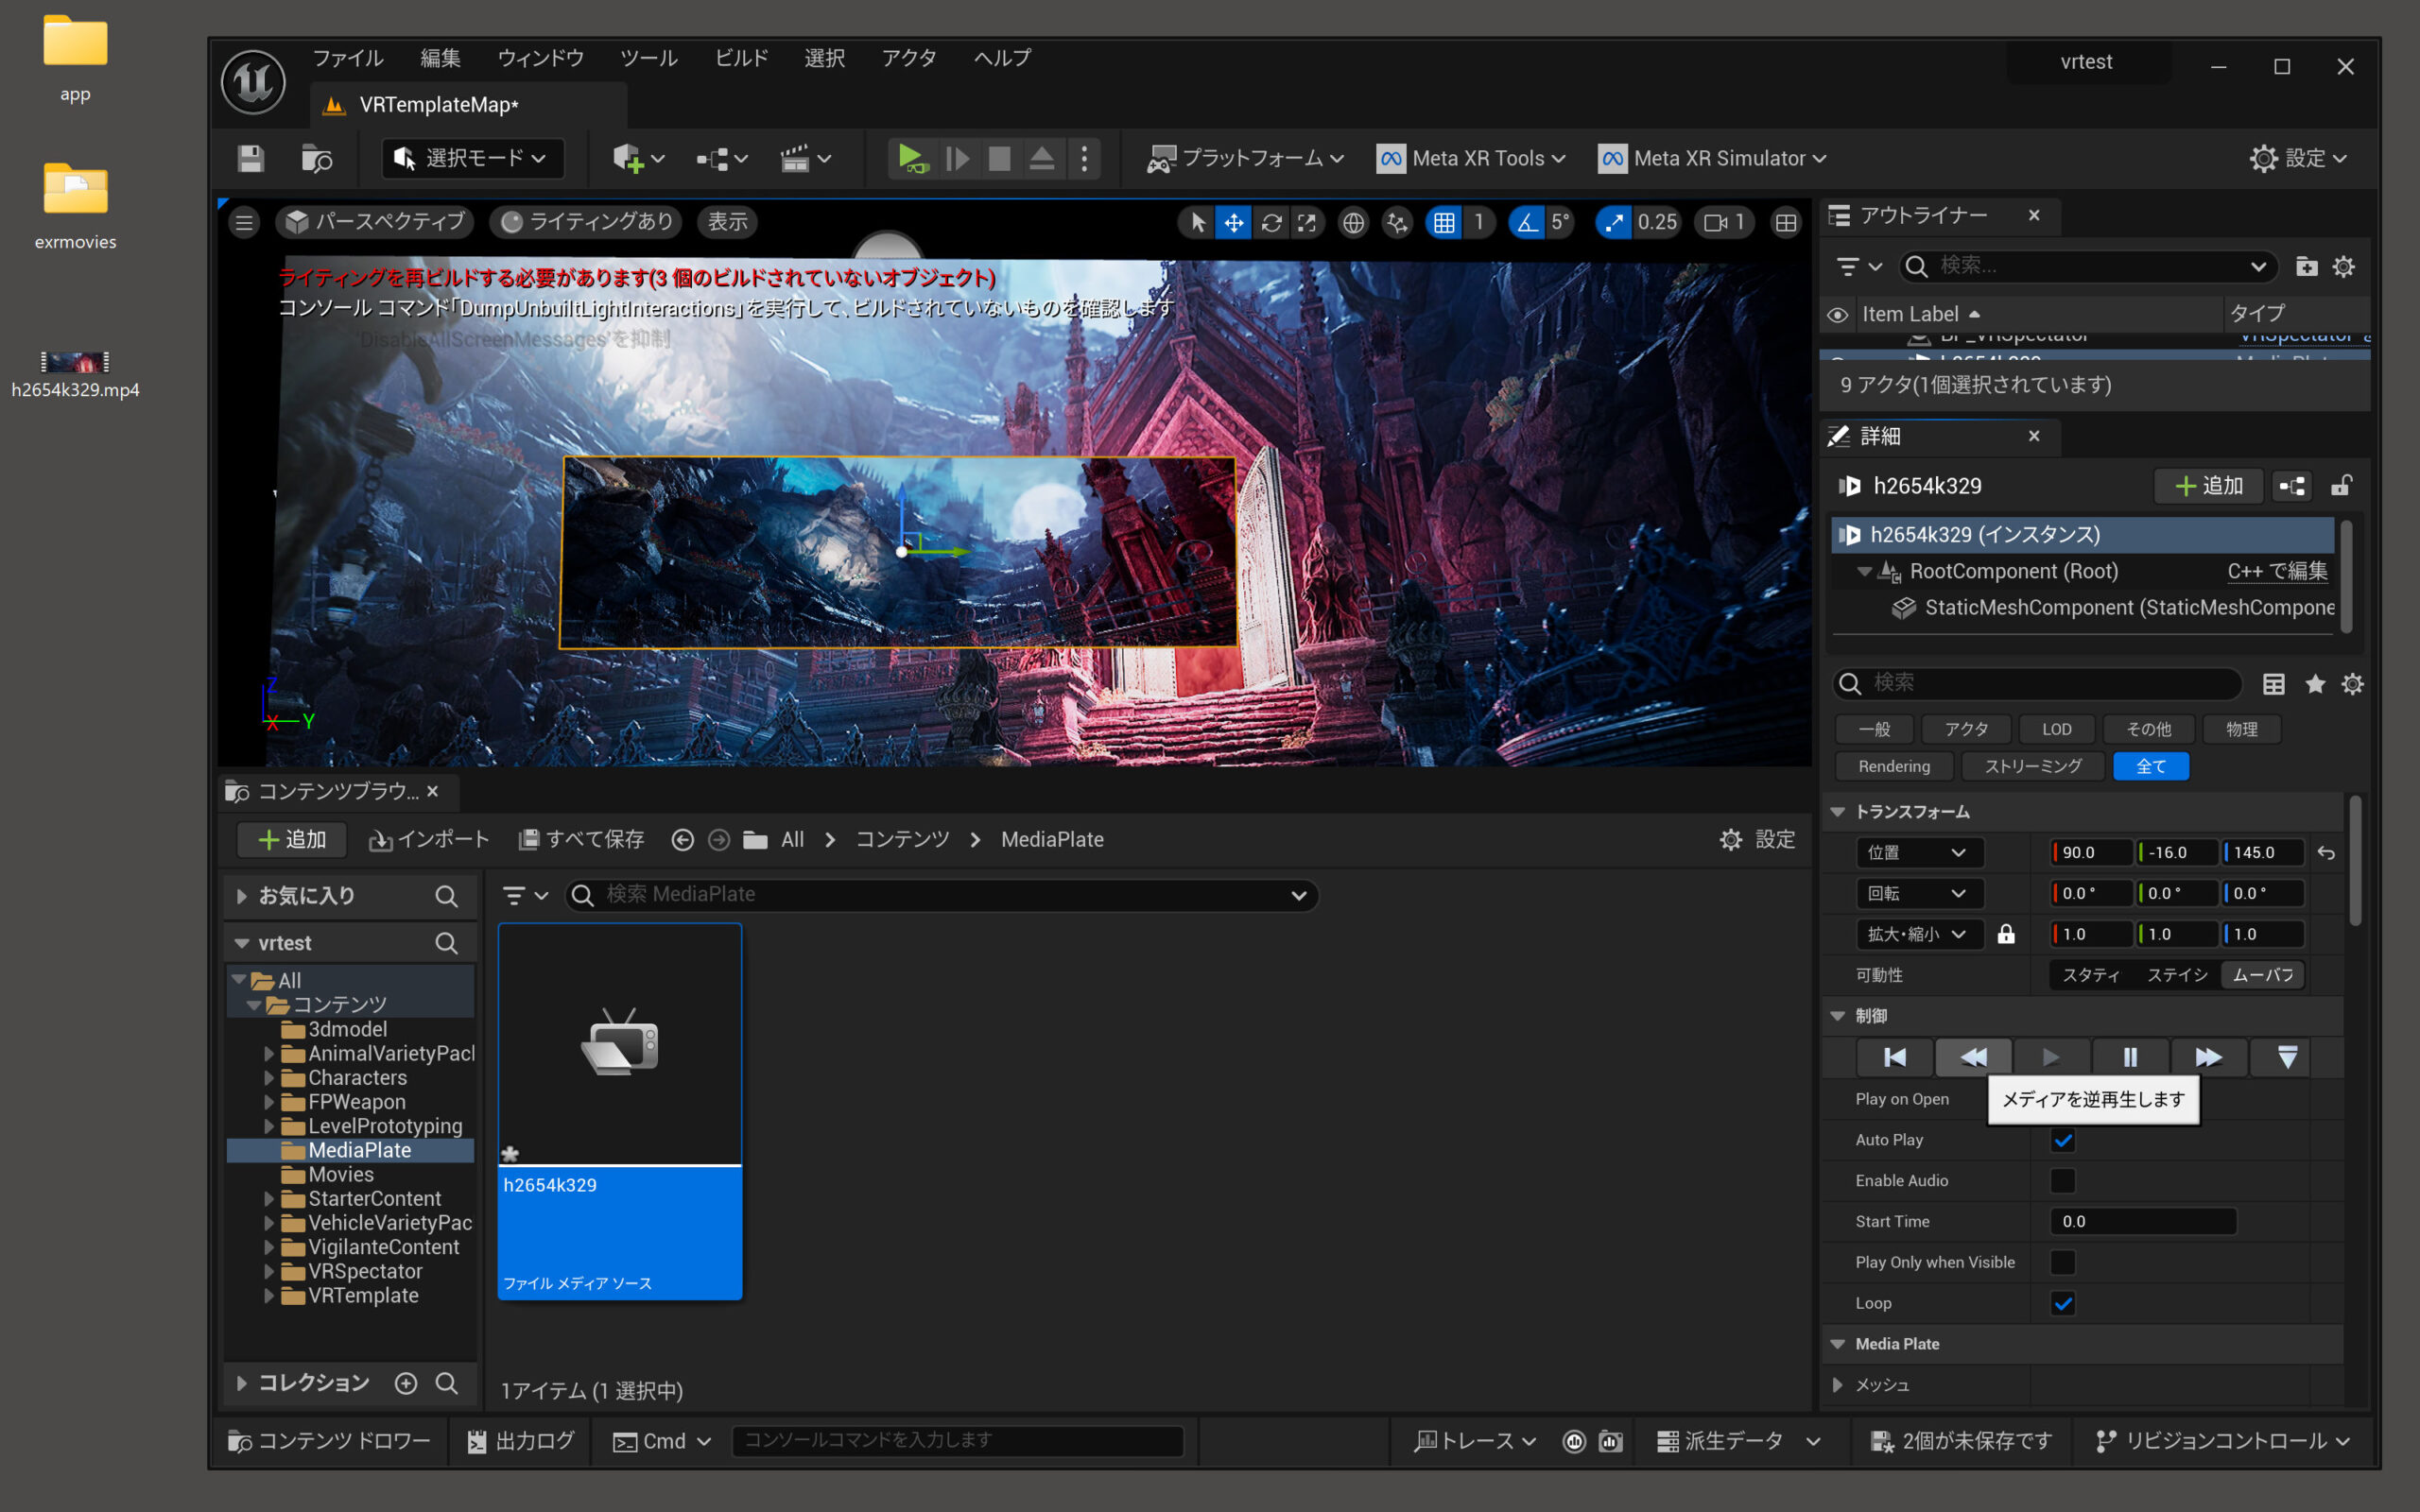The image size is (2420, 1512).
Task: Click fast forward media control
Action: click(2208, 1057)
